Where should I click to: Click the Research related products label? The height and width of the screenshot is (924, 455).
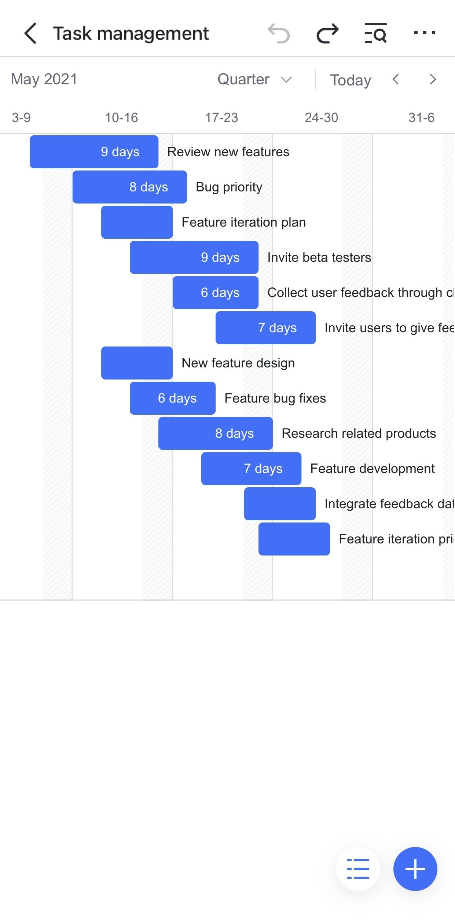pyautogui.click(x=359, y=433)
